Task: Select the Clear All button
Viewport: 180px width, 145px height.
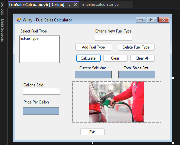Action: [142, 58]
